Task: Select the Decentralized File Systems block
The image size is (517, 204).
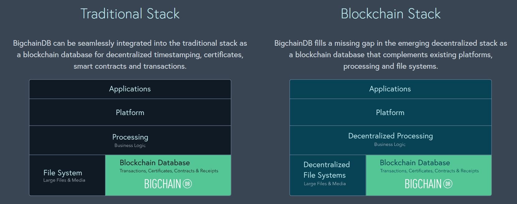Action: [328, 175]
